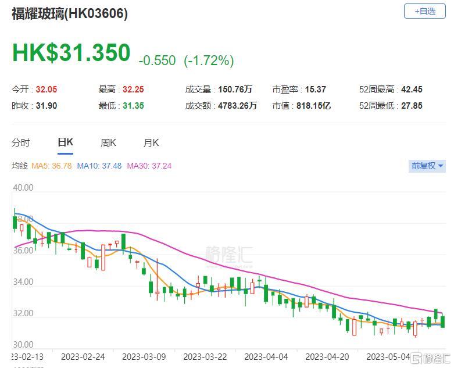Click the percentage change (-1.72%)
The height and width of the screenshot is (368, 454).
point(209,60)
